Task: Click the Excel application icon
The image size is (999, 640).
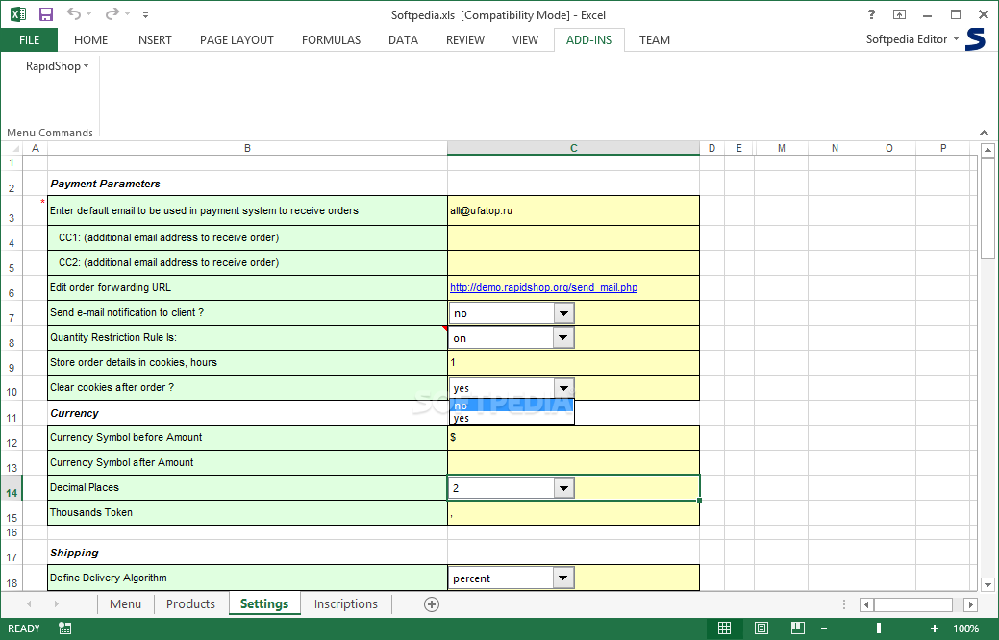Action: pyautogui.click(x=18, y=14)
